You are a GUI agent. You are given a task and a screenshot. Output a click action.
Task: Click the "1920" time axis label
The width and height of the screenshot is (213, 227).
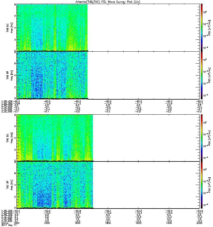[138, 223]
